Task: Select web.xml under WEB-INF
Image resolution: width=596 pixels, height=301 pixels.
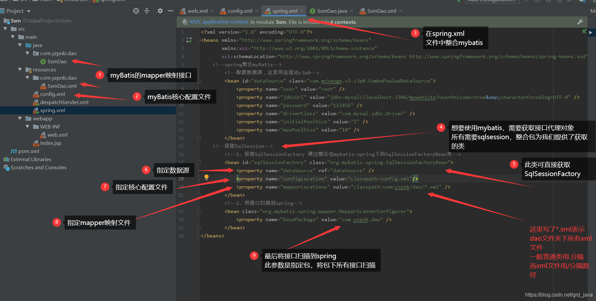Action: pyautogui.click(x=57, y=135)
